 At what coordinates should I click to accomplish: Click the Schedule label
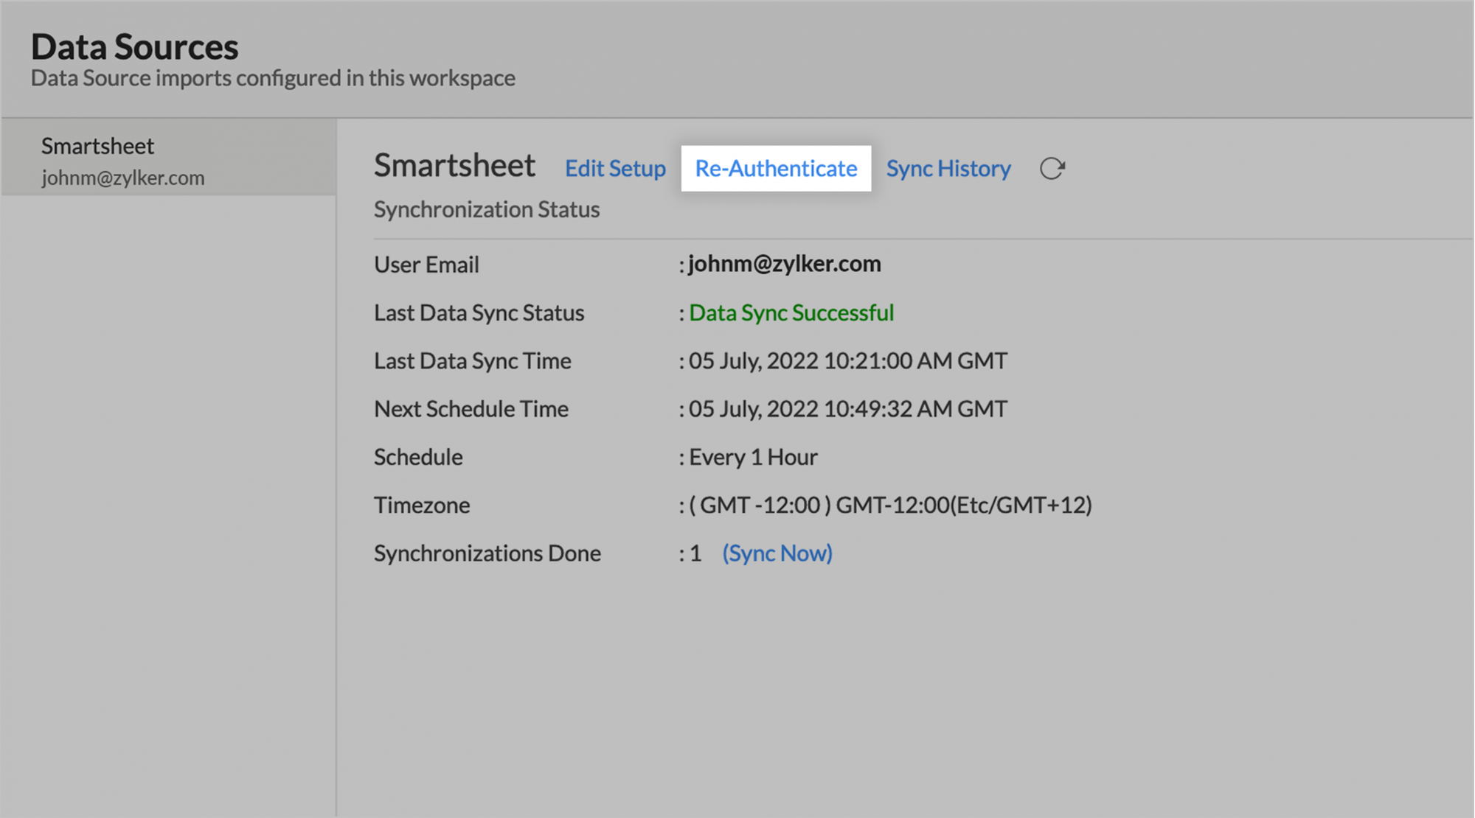point(418,458)
